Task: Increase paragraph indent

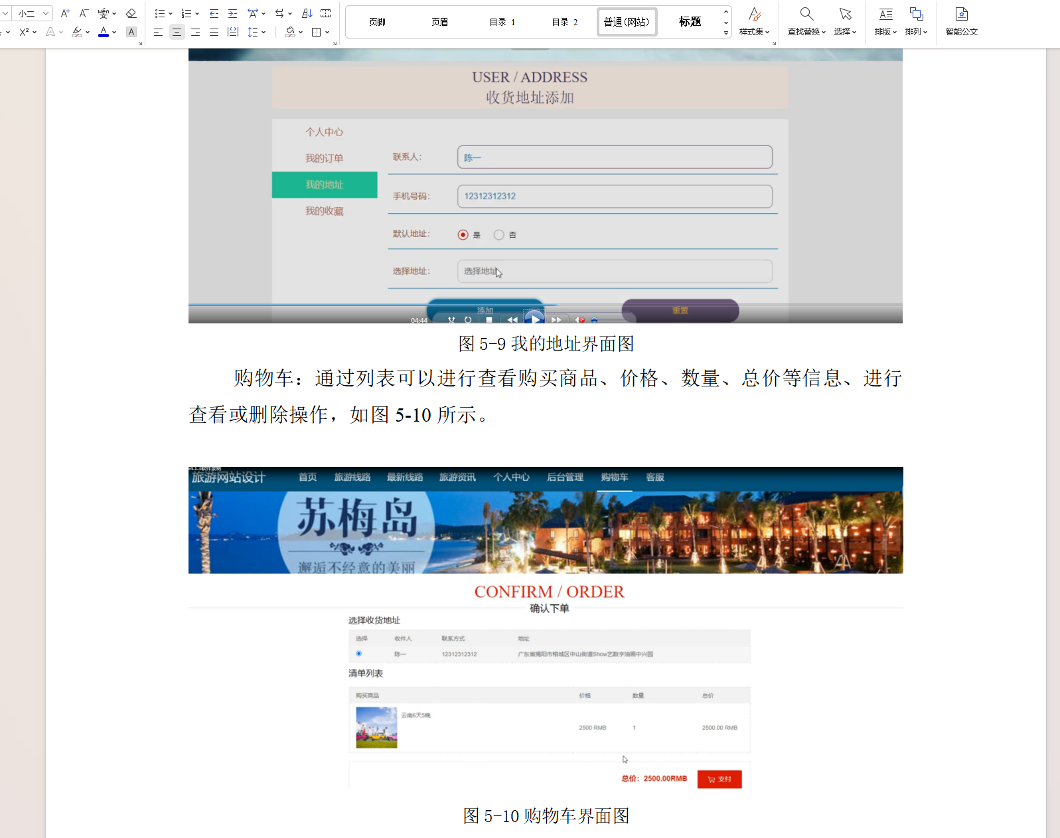Action: [232, 13]
